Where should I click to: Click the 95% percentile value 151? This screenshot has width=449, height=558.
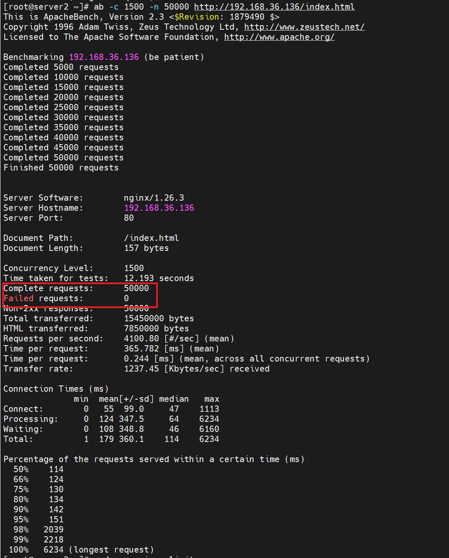(x=56, y=519)
